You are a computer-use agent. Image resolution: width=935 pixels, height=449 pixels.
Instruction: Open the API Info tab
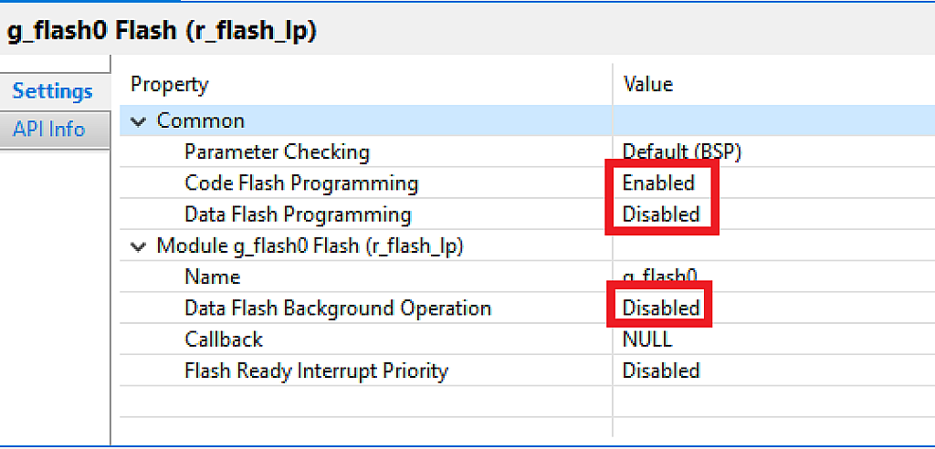(49, 129)
